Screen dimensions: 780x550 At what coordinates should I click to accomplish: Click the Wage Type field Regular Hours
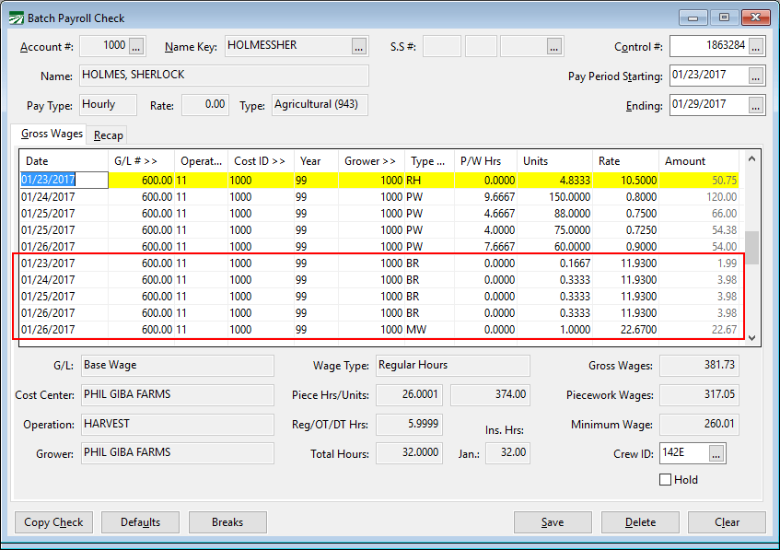click(453, 365)
